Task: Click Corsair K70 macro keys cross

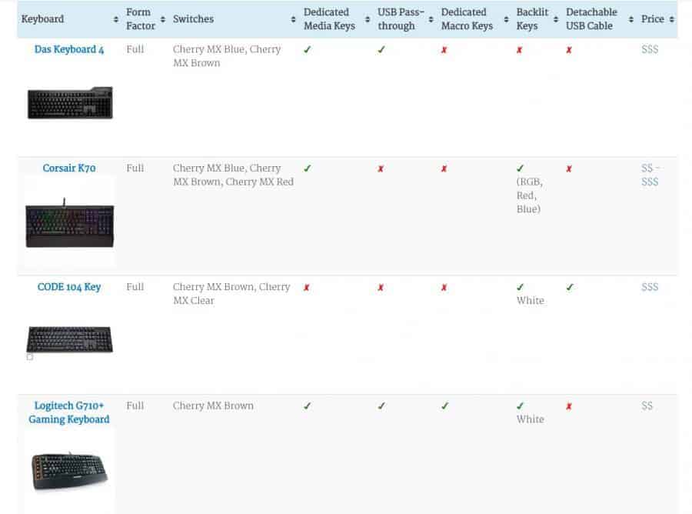Action: pos(444,169)
